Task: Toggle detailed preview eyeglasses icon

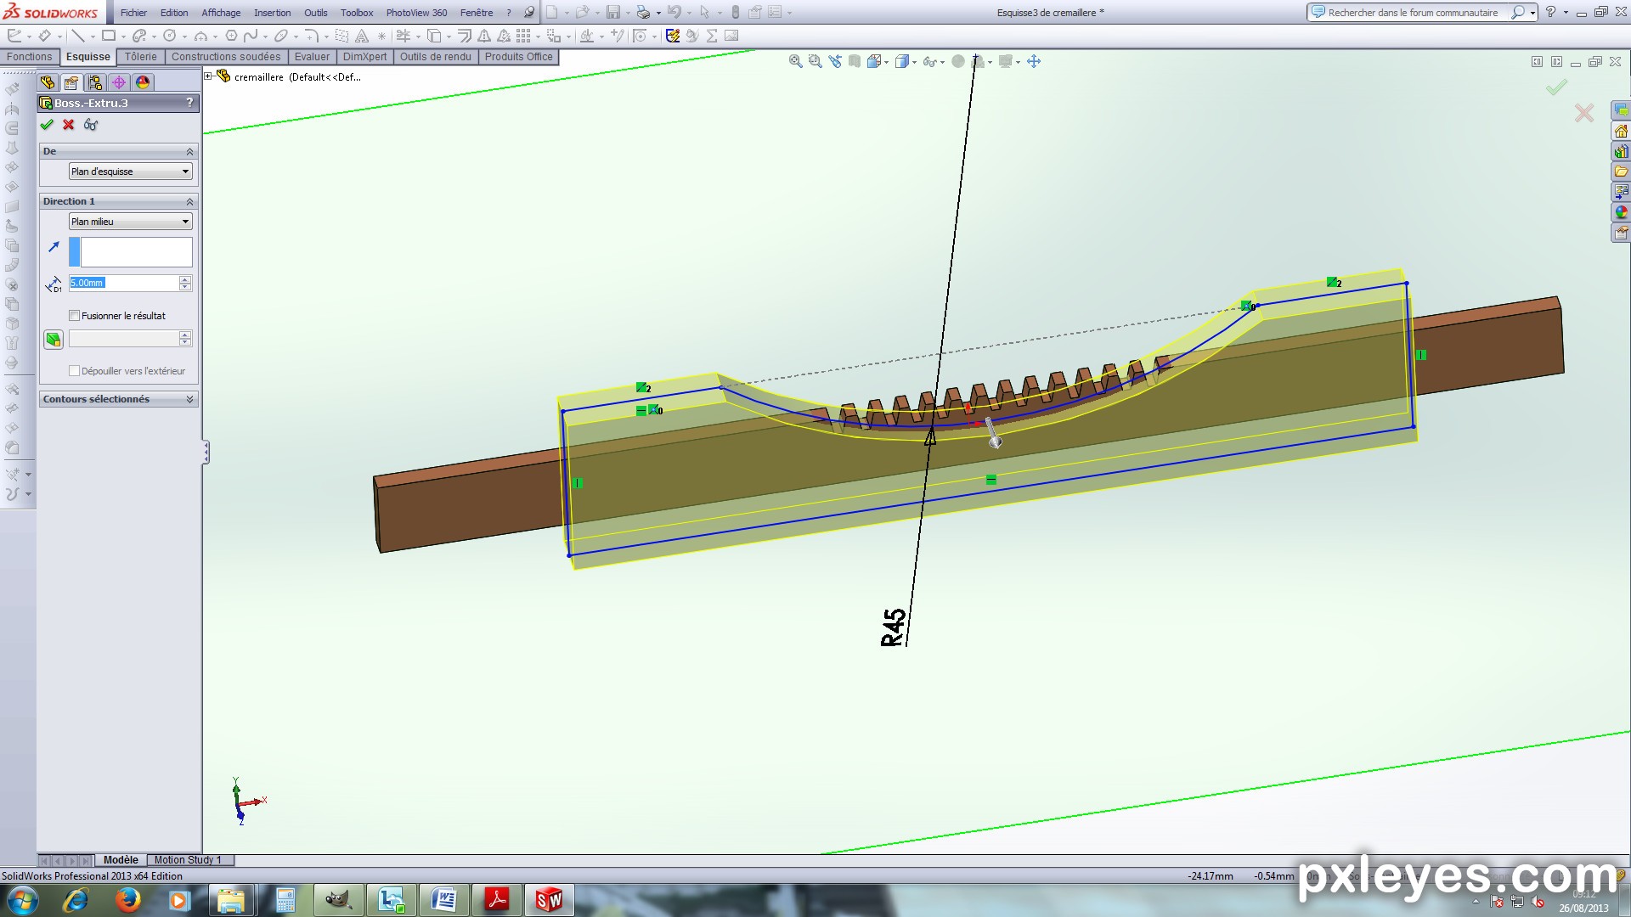Action: coord(91,125)
